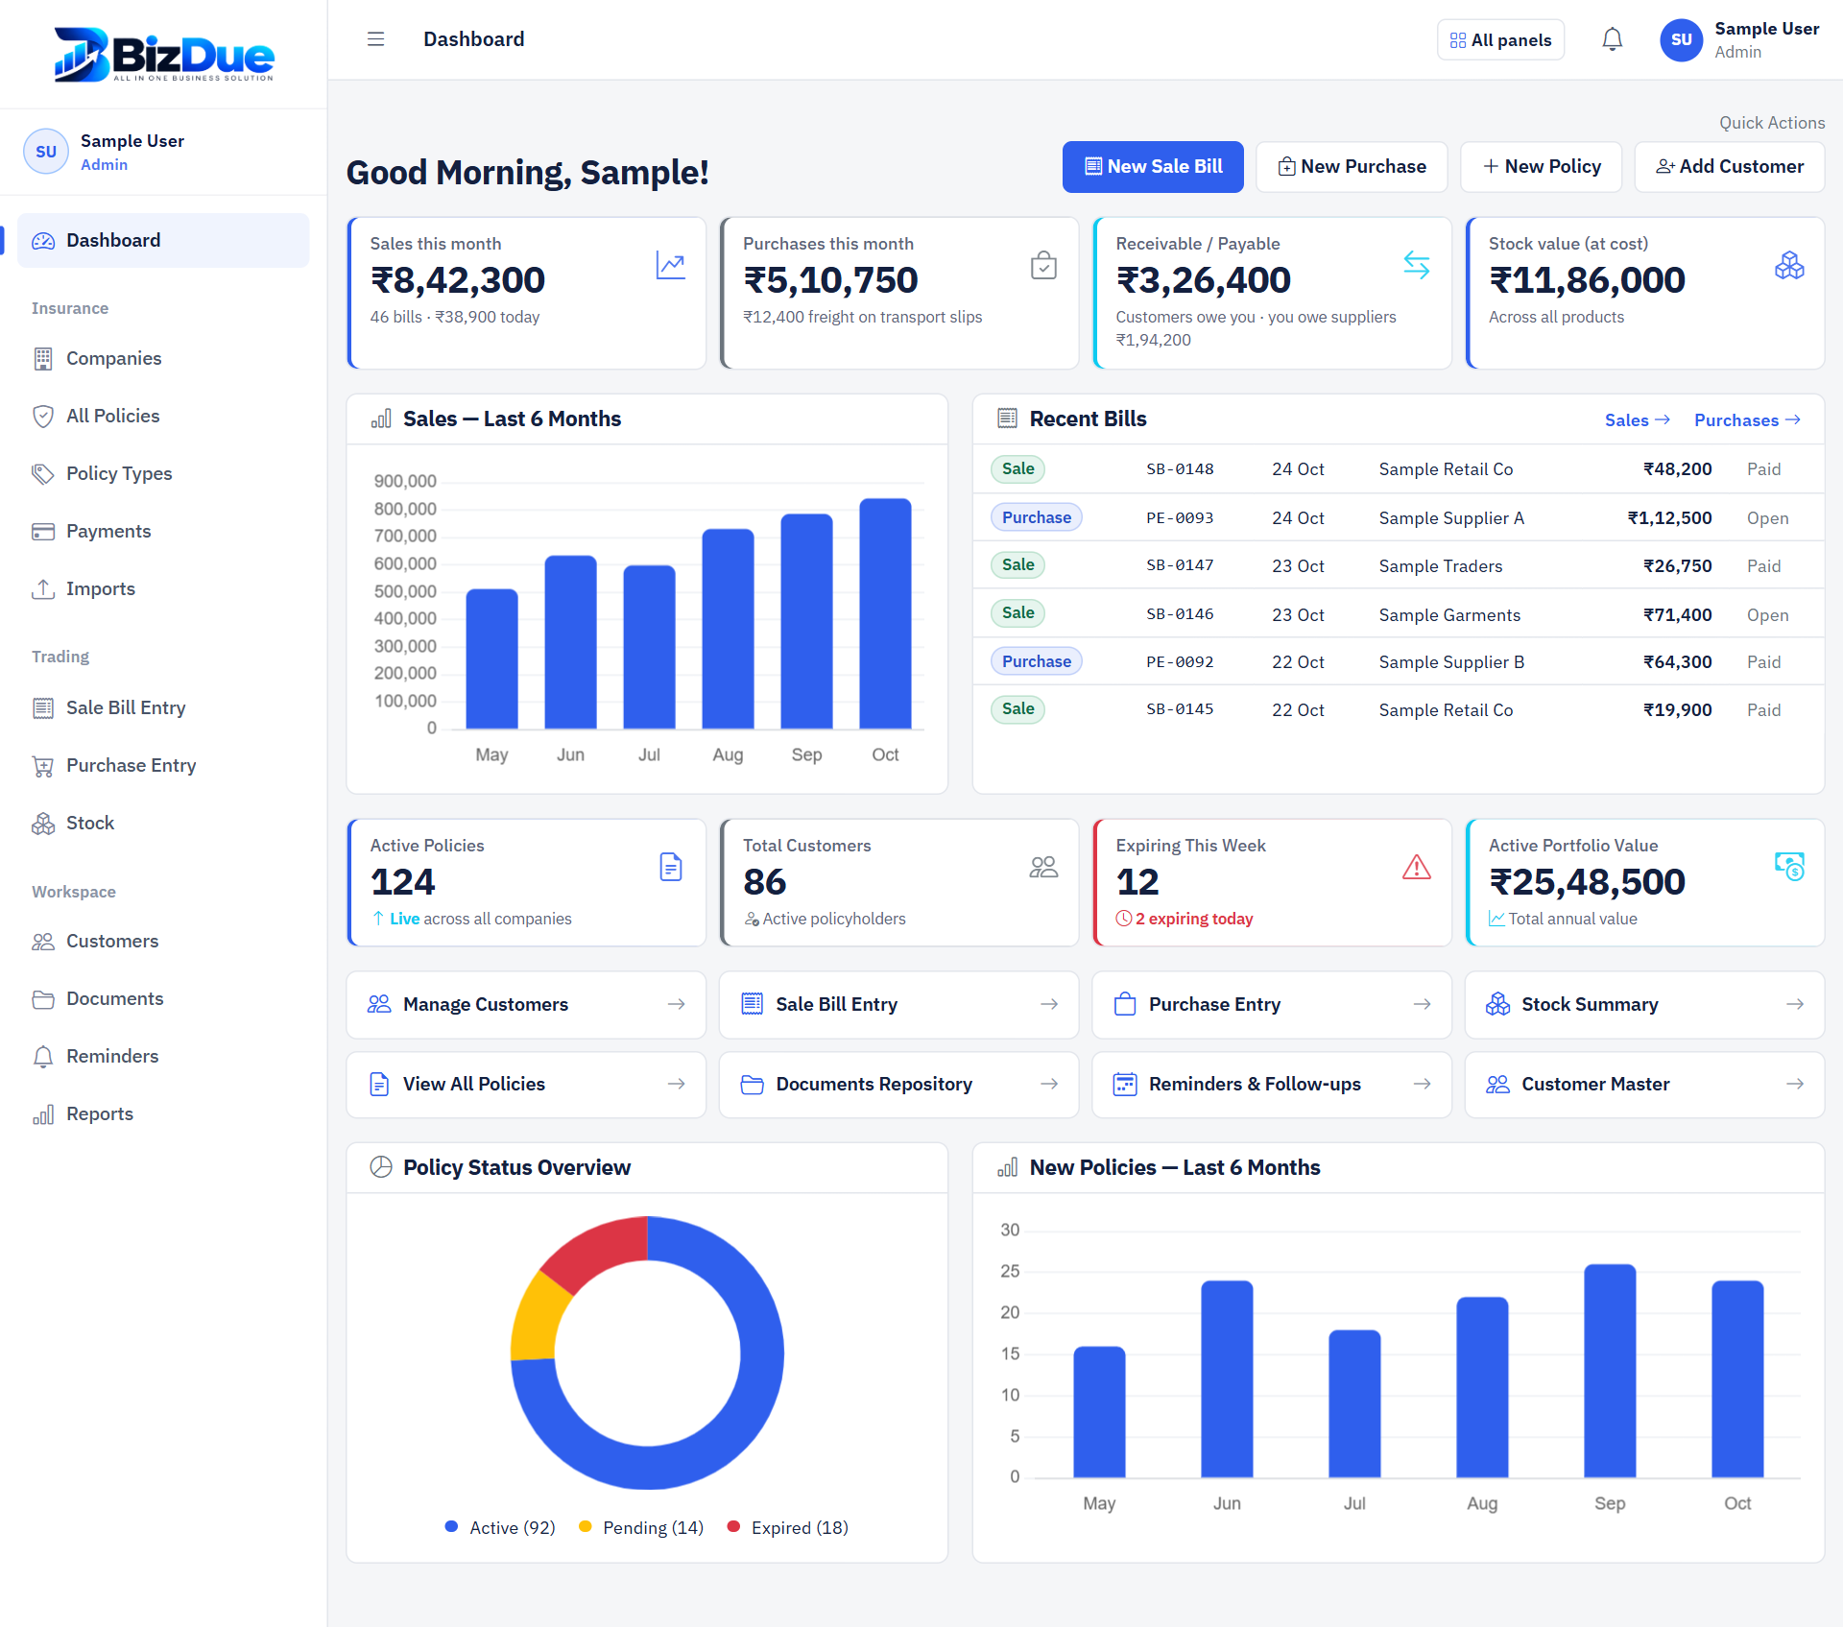Toggle the hamburger sidebar menu icon
1843x1627 pixels.
(x=375, y=39)
